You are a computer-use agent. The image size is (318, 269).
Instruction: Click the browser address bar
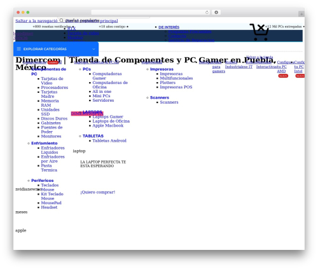[151, 12]
